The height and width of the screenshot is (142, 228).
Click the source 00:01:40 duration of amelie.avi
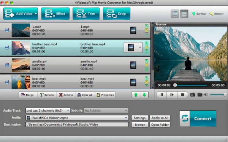[x=38, y=69]
